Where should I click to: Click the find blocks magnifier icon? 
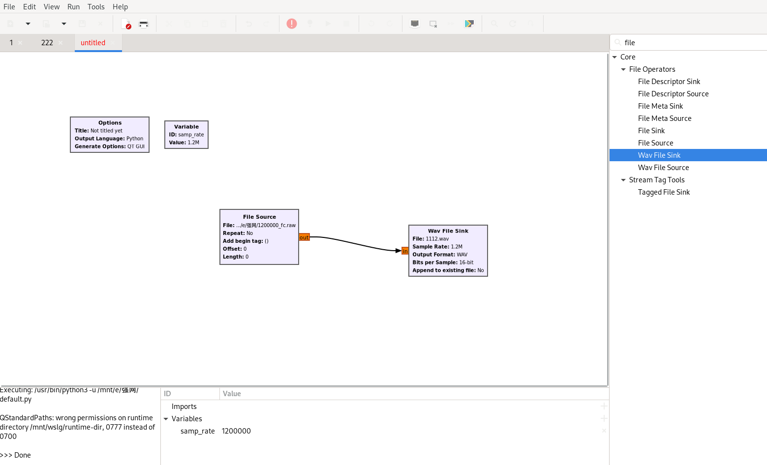tap(494, 24)
